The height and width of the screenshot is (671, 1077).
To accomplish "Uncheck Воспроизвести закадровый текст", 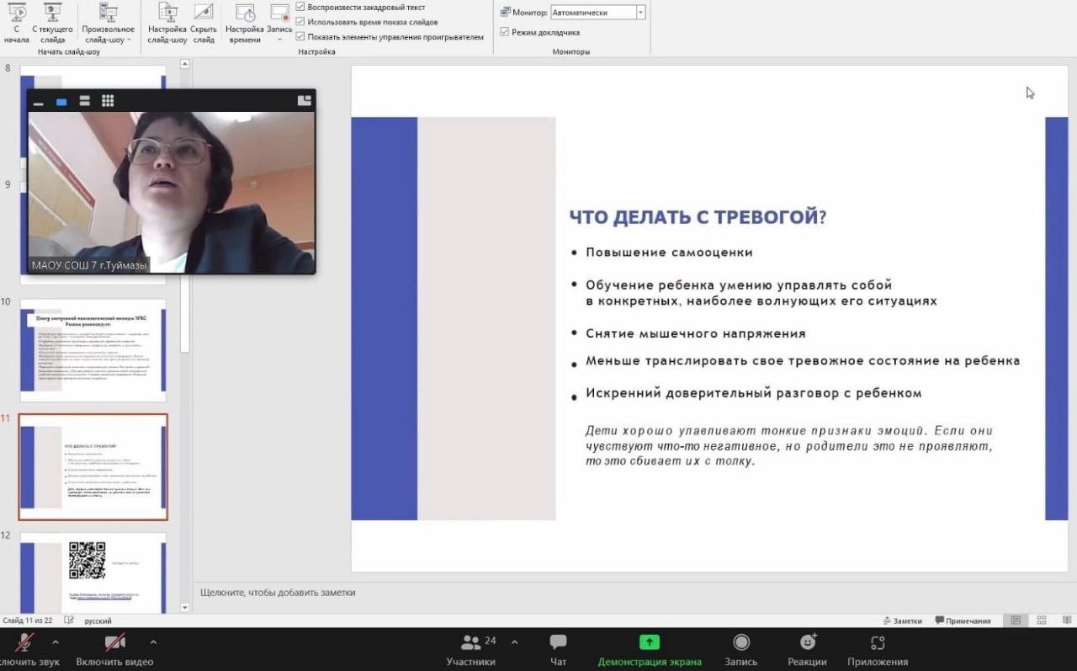I will pyautogui.click(x=300, y=7).
